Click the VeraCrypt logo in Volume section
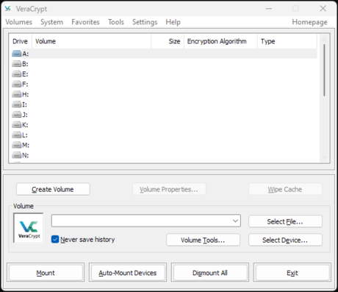 29,228
